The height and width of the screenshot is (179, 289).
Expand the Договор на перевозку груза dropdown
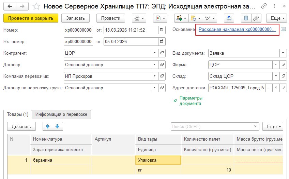pyautogui.click(x=154, y=88)
